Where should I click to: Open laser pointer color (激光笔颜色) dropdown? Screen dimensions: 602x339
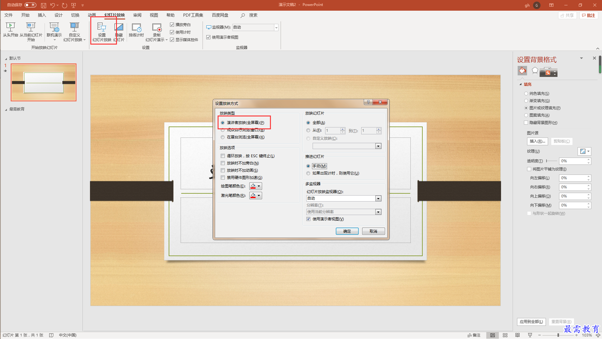[x=259, y=196]
